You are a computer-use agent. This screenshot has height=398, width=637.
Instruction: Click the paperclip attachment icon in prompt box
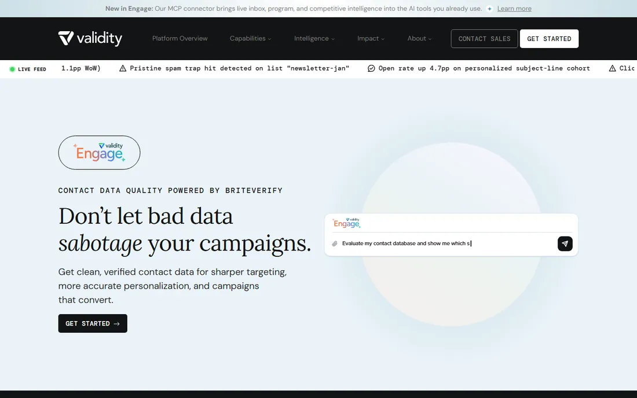[335, 244]
